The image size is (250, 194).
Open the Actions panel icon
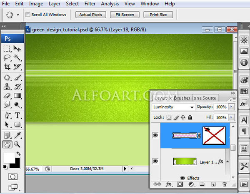(244, 184)
